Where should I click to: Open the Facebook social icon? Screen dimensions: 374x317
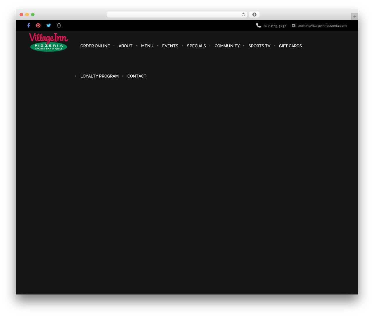click(x=29, y=25)
